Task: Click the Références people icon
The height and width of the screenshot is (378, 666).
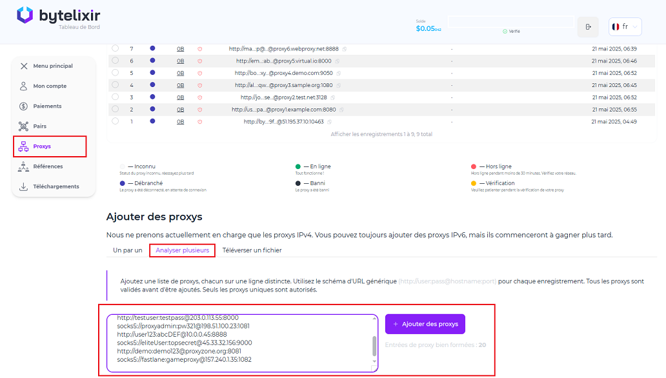Action: coord(24,166)
